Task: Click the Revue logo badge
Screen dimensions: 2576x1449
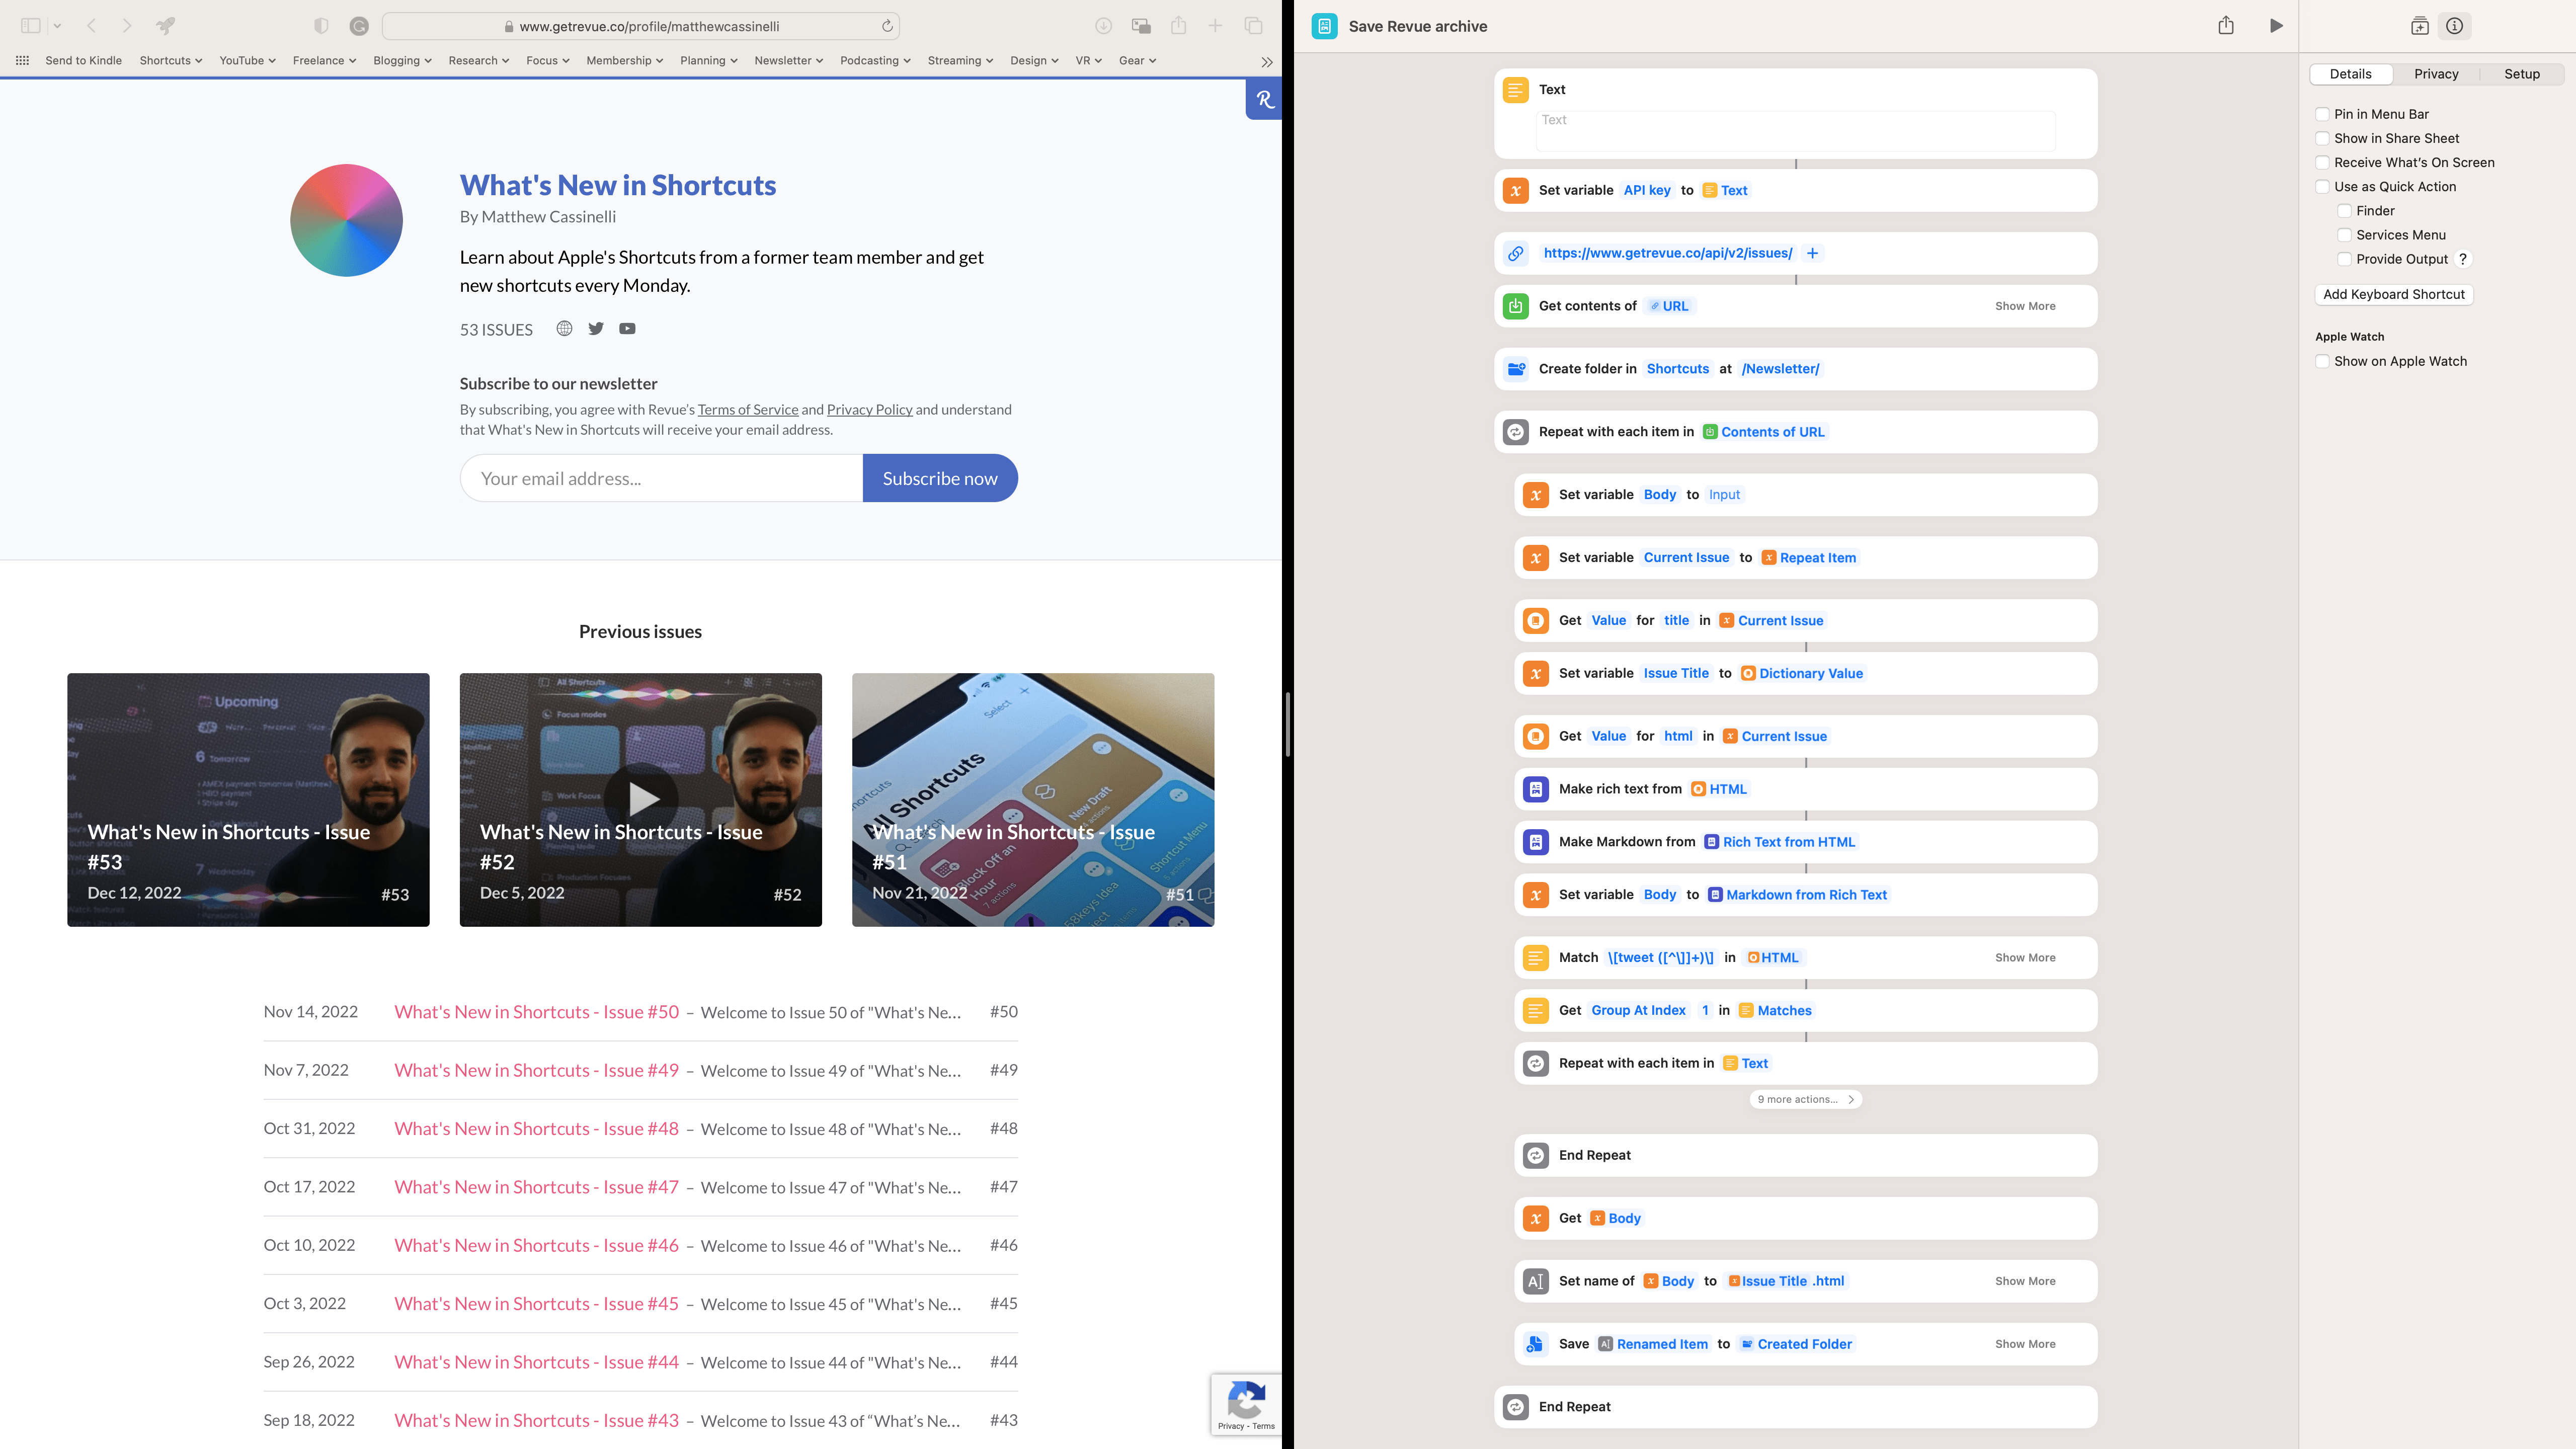Action: [1264, 100]
